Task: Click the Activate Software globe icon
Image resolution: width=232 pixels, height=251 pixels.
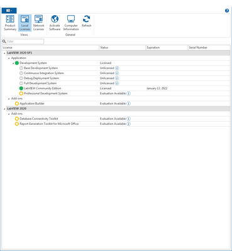Action: point(55,19)
